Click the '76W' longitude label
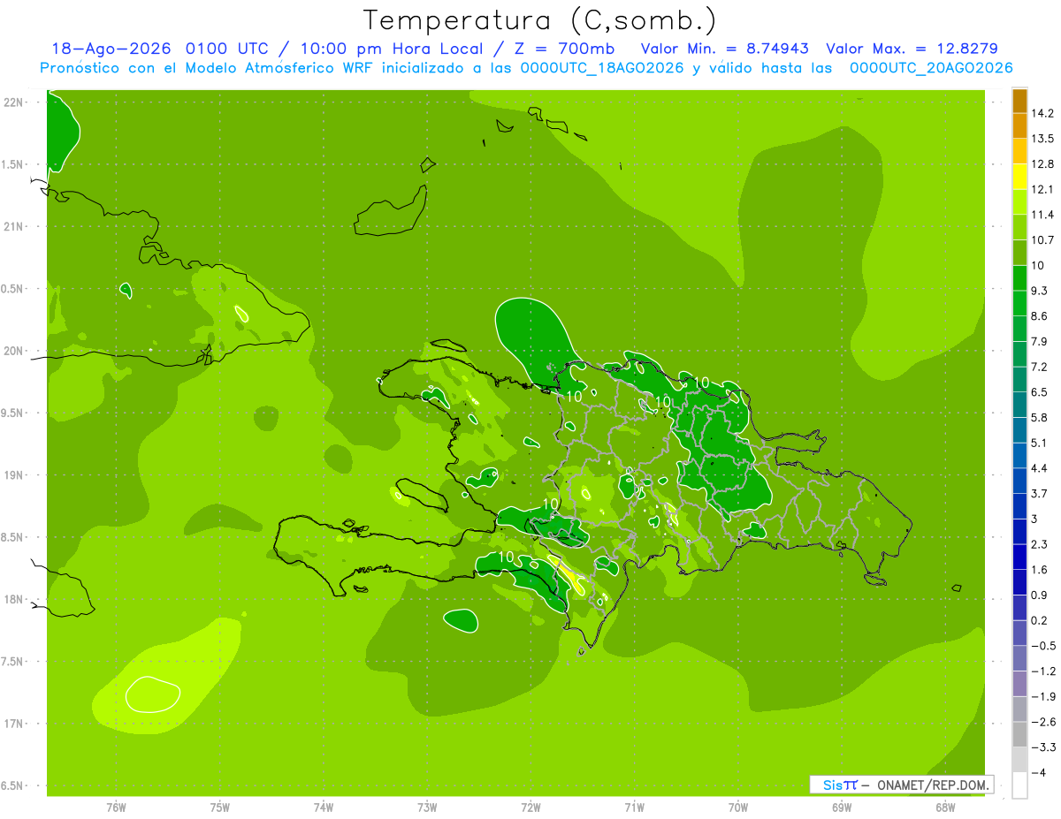This screenshot has height=819, width=1061. 116,808
